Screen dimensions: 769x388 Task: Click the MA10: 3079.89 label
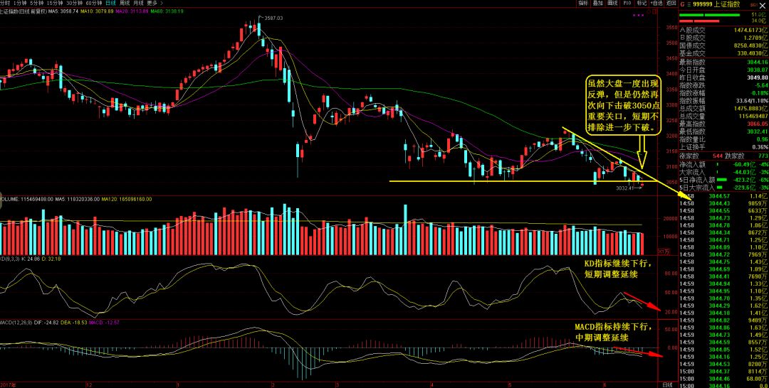click(x=97, y=11)
